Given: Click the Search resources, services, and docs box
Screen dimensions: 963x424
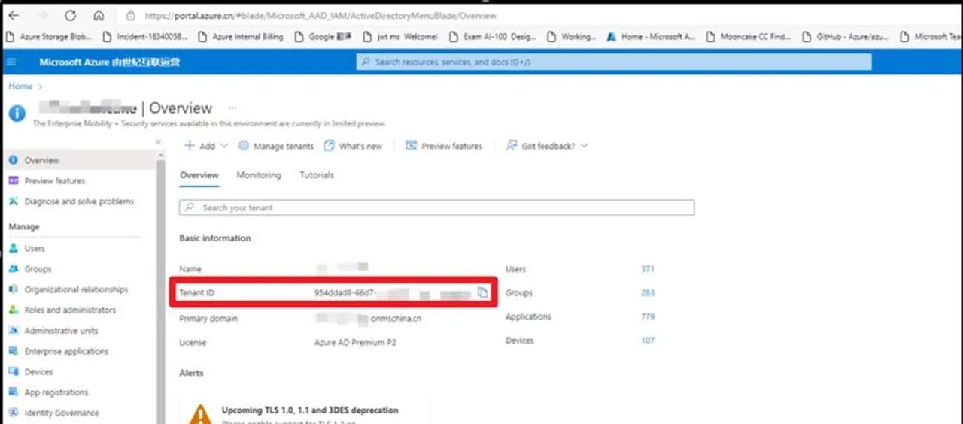Looking at the screenshot, I should tap(614, 62).
